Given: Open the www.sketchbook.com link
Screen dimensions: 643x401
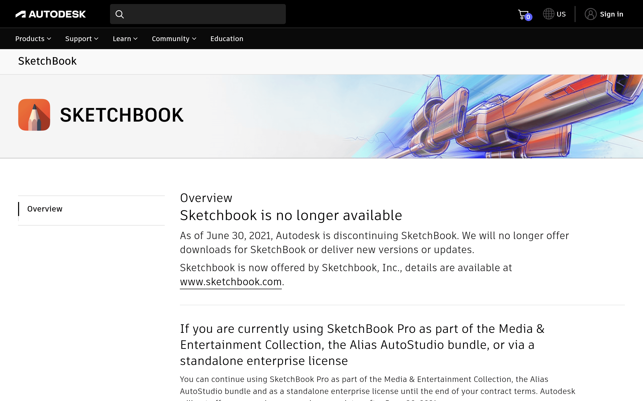Looking at the screenshot, I should pyautogui.click(x=231, y=282).
